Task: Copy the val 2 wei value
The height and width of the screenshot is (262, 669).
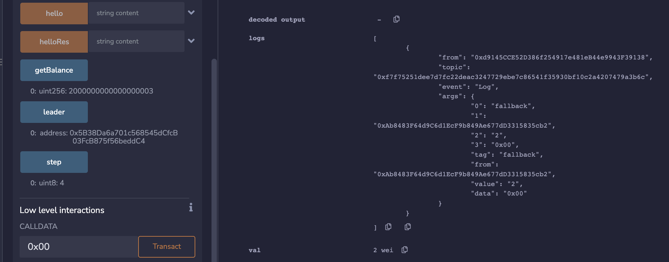Action: click(404, 250)
